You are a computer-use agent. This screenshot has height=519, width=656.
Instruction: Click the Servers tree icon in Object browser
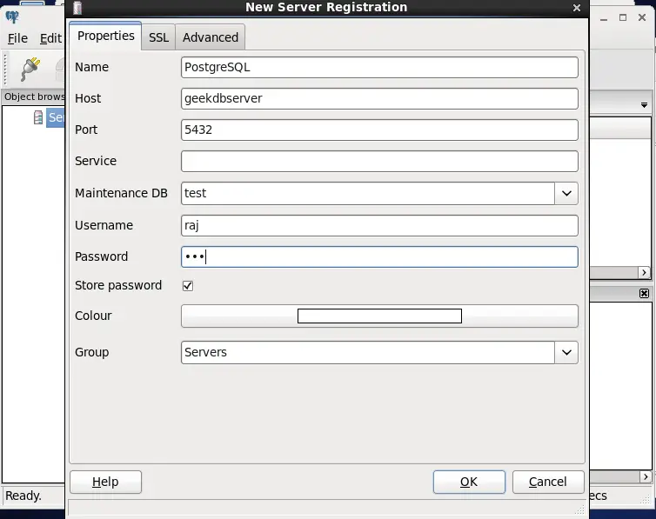point(38,117)
